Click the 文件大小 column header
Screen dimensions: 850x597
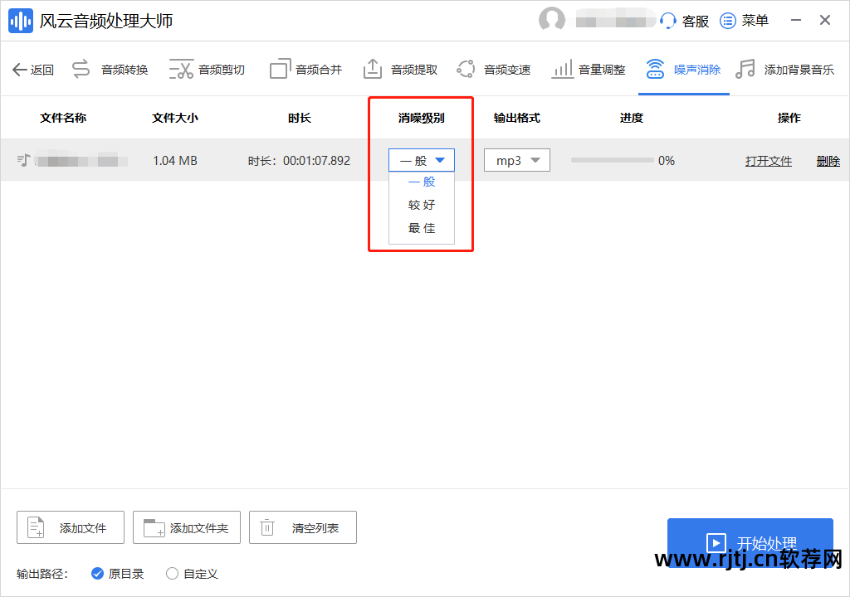(175, 118)
